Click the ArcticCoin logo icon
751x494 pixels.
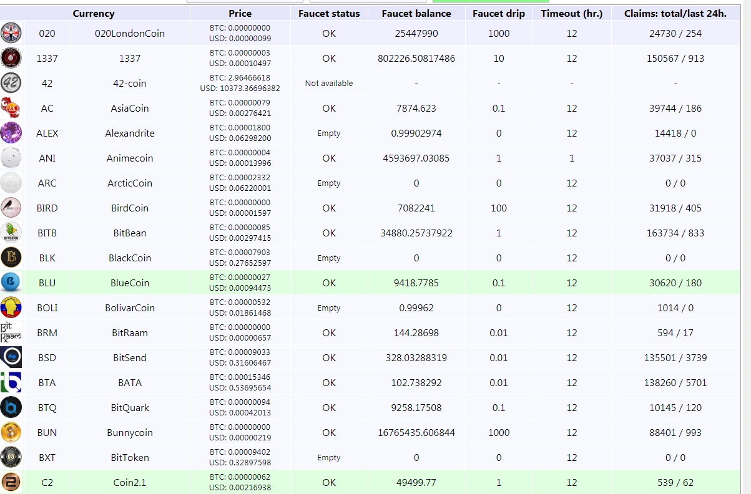point(11,183)
